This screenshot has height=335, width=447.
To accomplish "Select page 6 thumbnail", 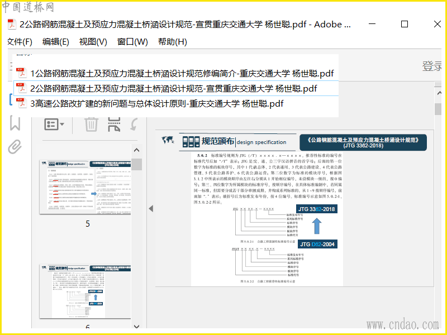I will [x=85, y=291].
